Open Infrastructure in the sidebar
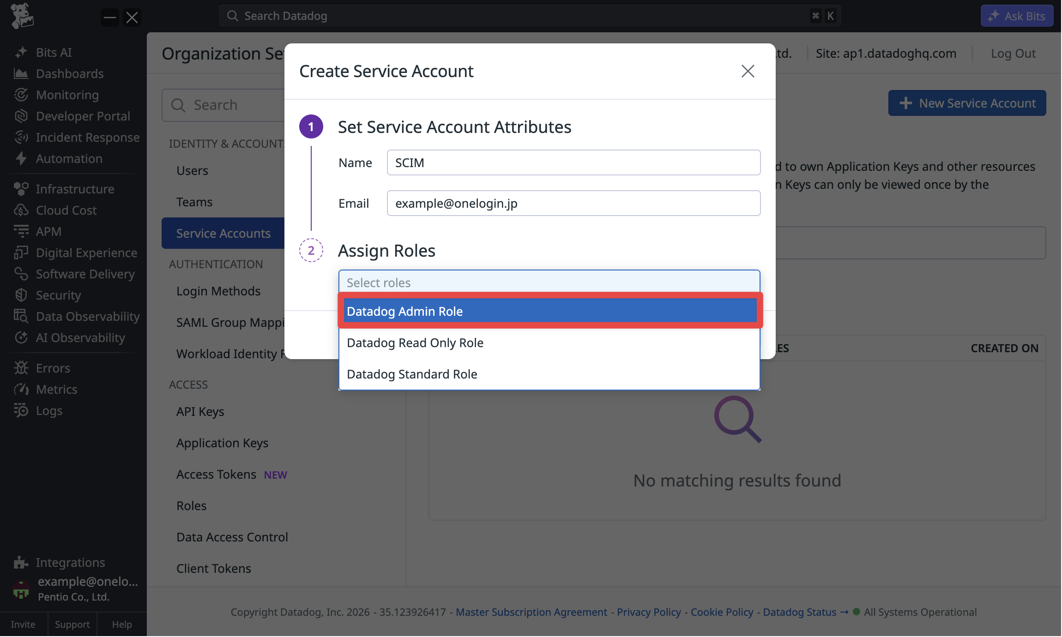The height and width of the screenshot is (637, 1062). click(x=75, y=189)
